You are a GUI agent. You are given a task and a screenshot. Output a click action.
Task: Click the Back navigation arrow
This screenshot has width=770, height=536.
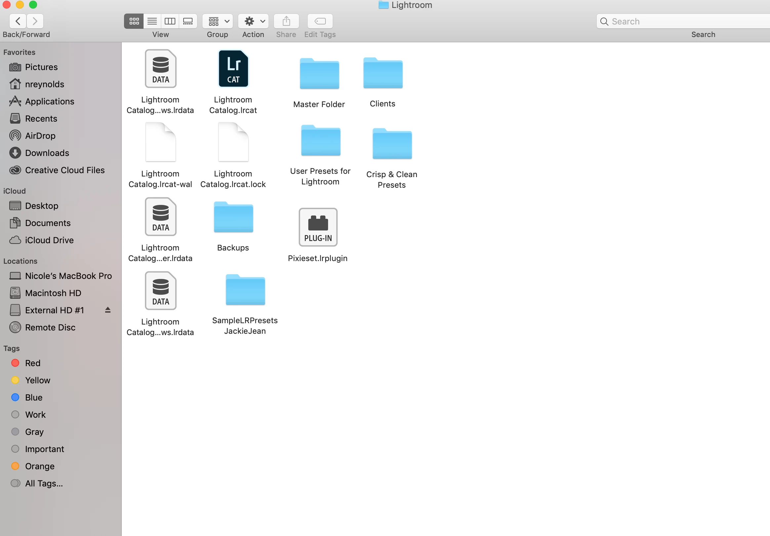coord(18,21)
